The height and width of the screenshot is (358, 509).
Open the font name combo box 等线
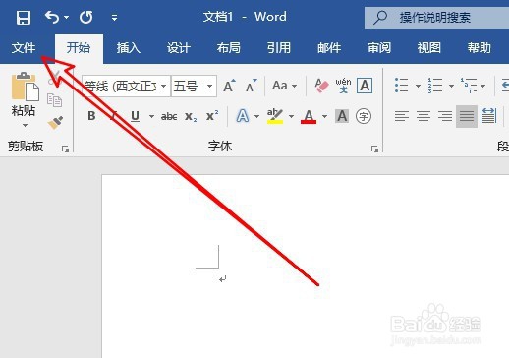tap(126, 87)
